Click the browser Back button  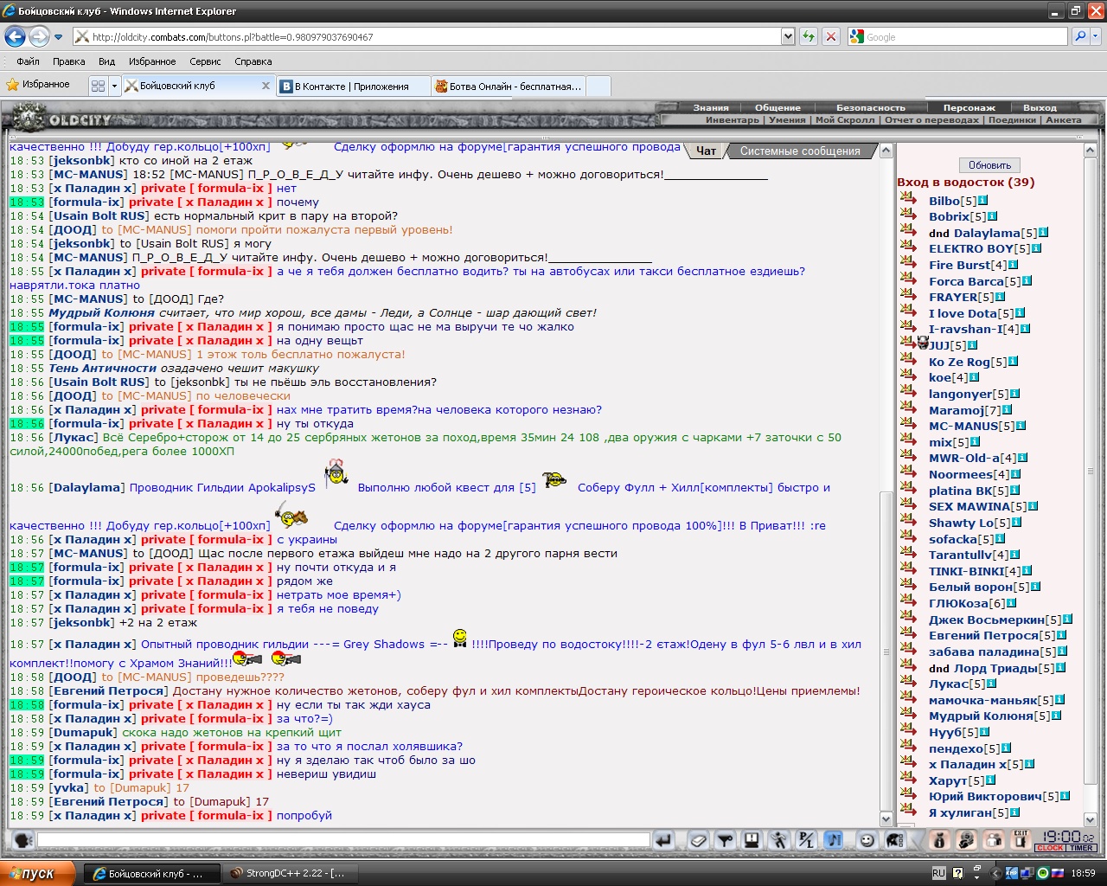point(15,36)
